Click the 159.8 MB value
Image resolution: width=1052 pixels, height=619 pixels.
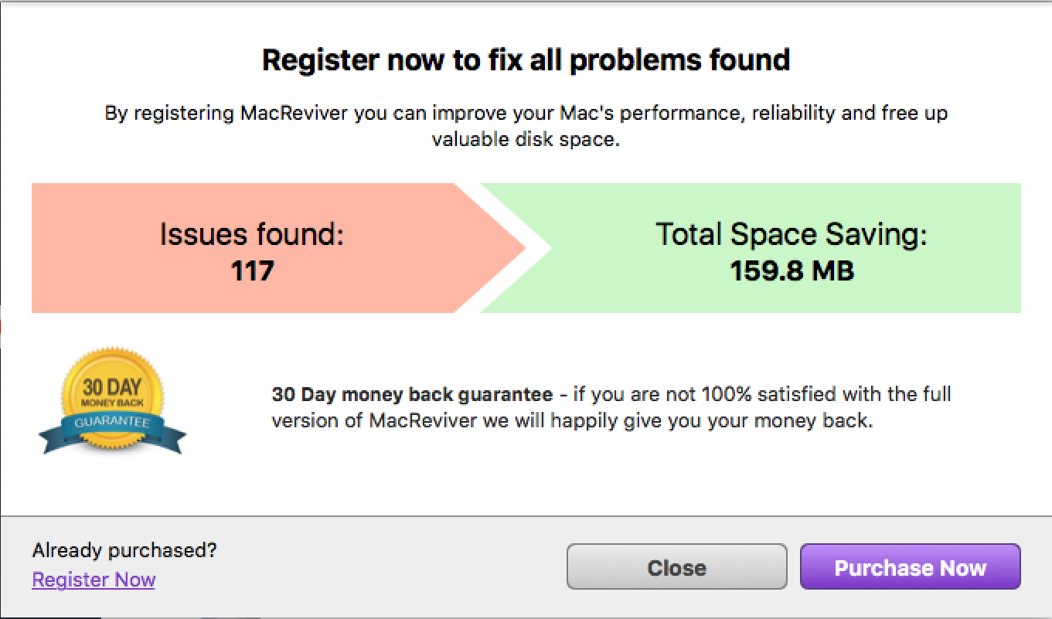[792, 271]
